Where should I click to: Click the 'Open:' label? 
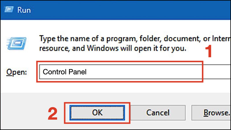click(16, 72)
